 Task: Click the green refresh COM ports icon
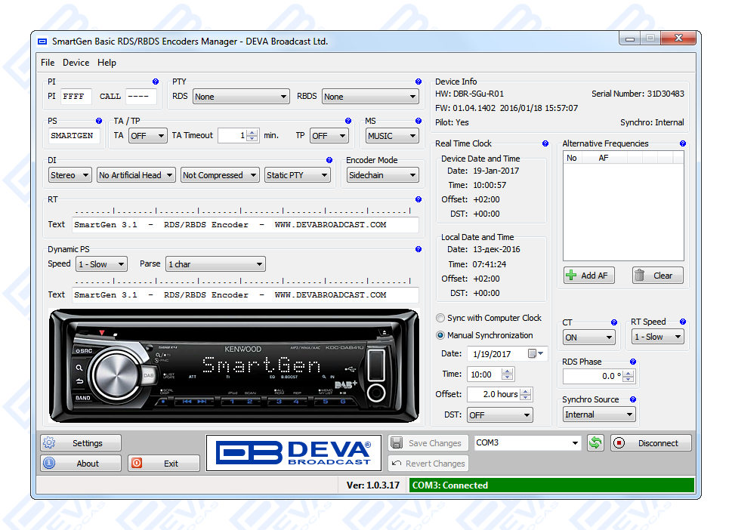(x=595, y=443)
